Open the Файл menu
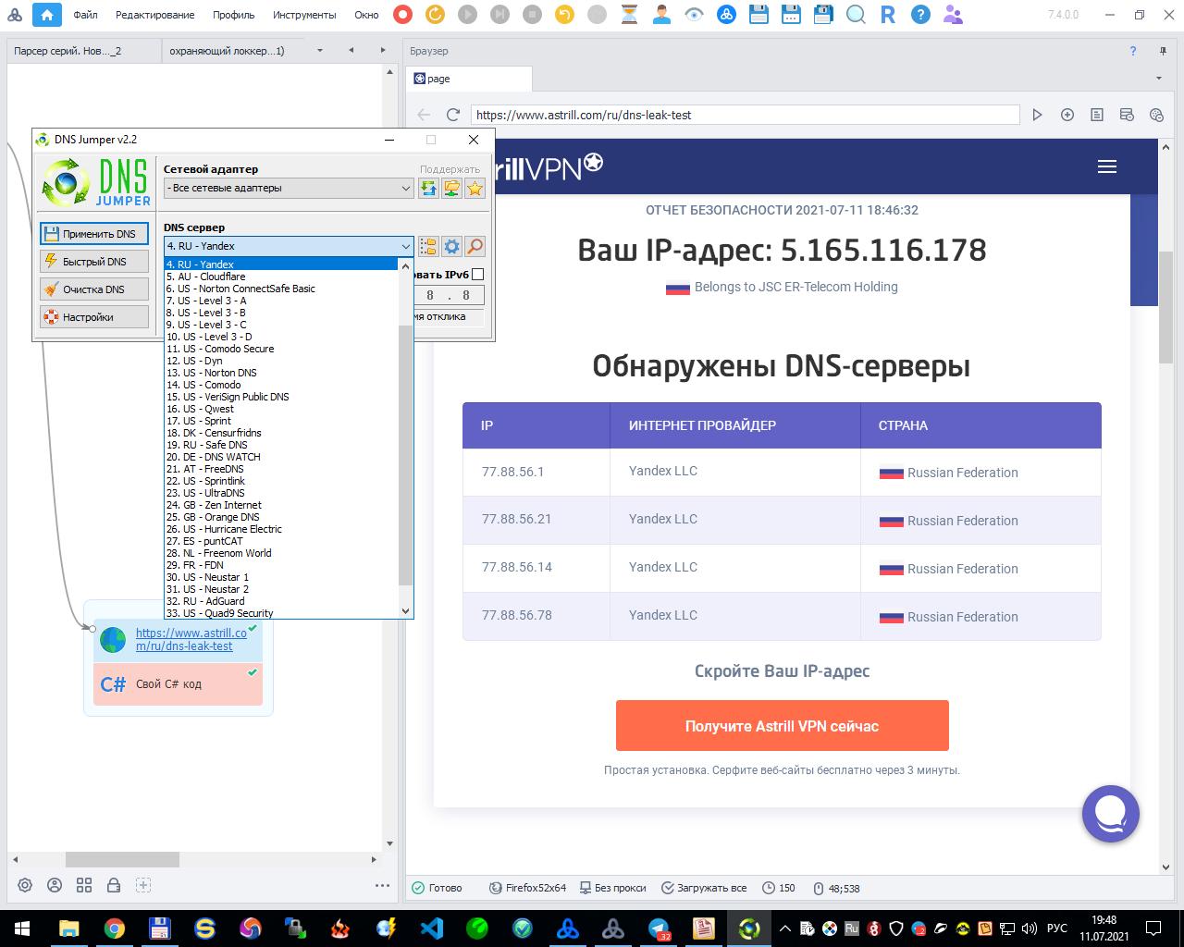This screenshot has height=947, width=1184. pyautogui.click(x=85, y=15)
